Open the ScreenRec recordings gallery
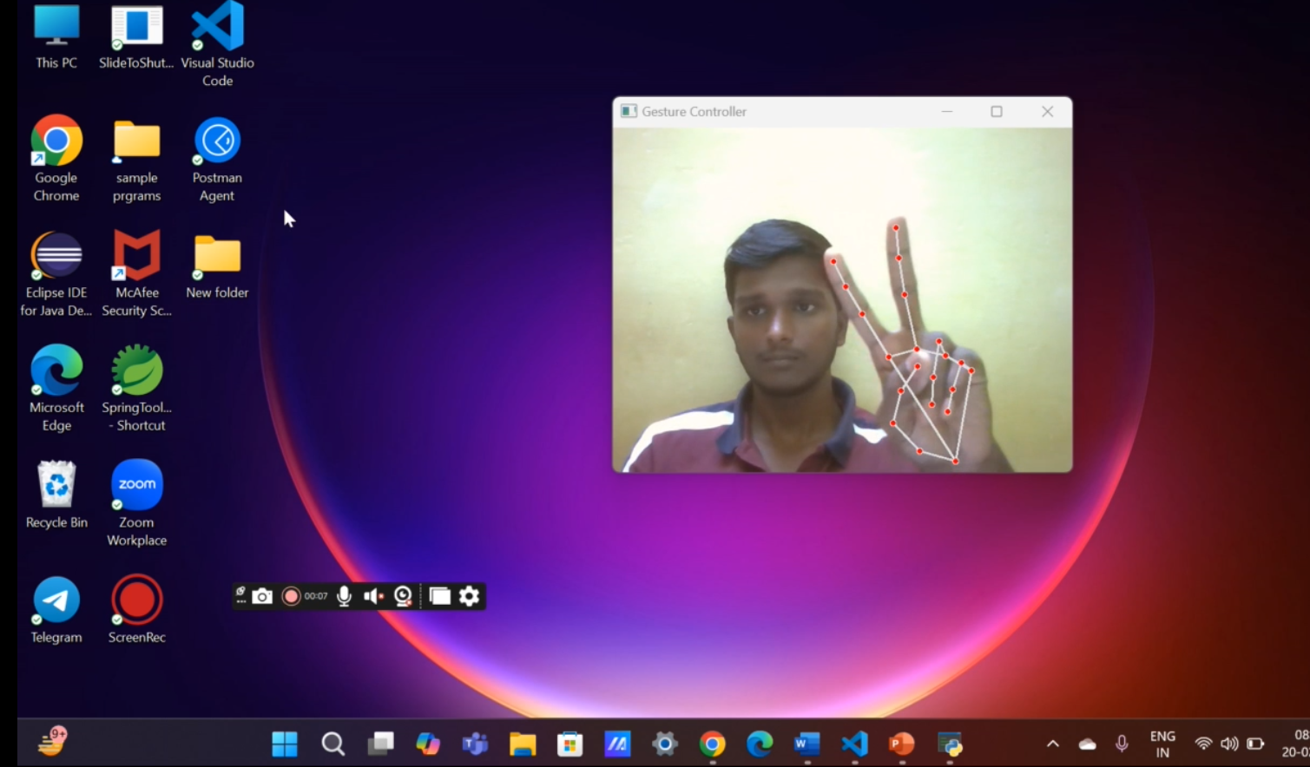The height and width of the screenshot is (767, 1310). coord(440,596)
